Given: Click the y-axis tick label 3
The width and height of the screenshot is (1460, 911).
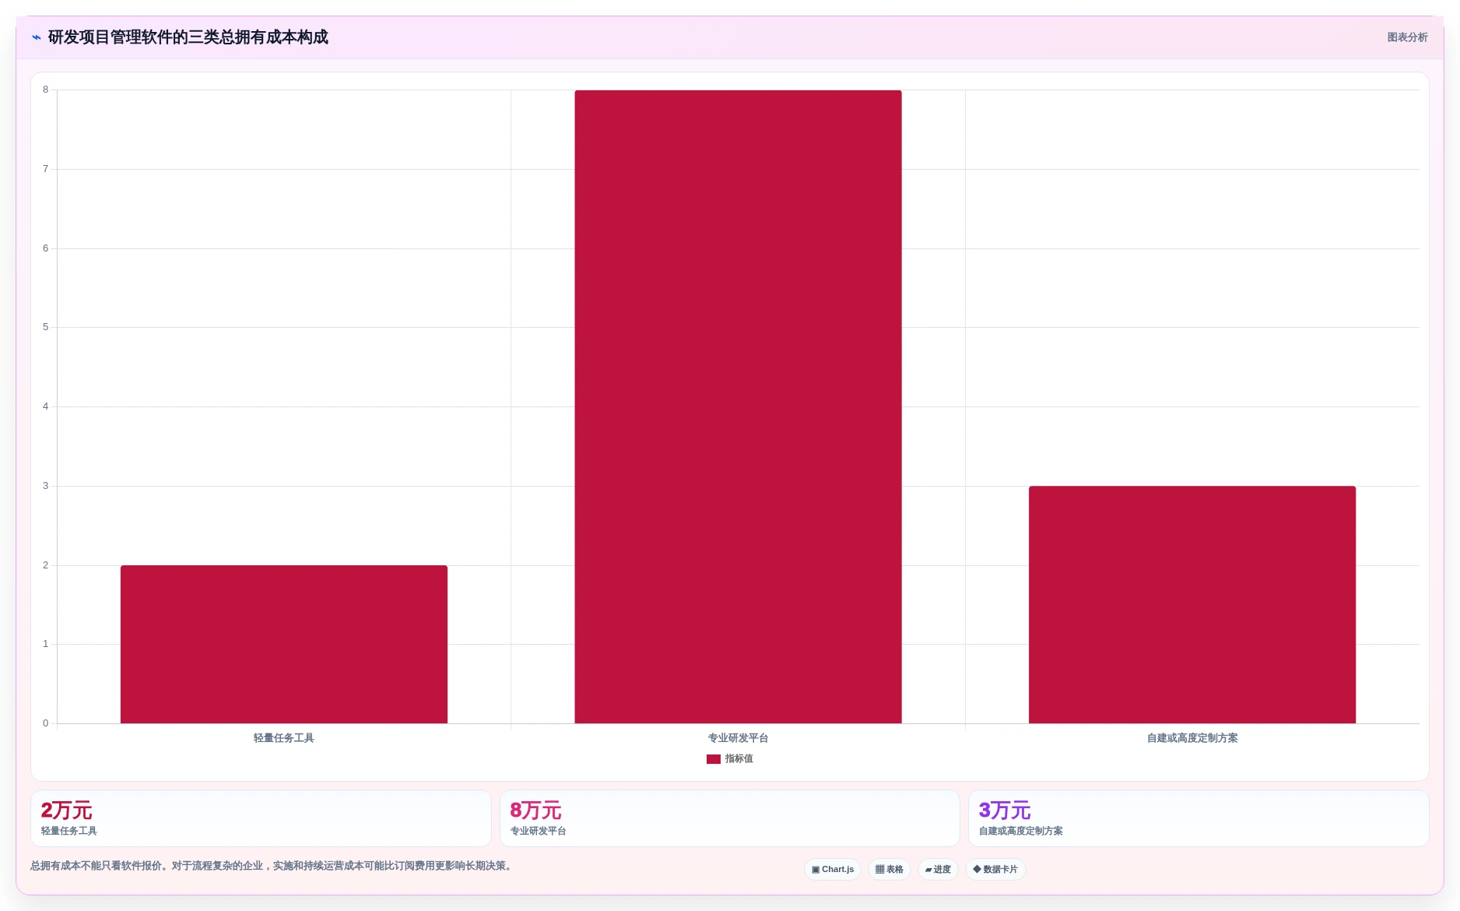Looking at the screenshot, I should click(45, 486).
